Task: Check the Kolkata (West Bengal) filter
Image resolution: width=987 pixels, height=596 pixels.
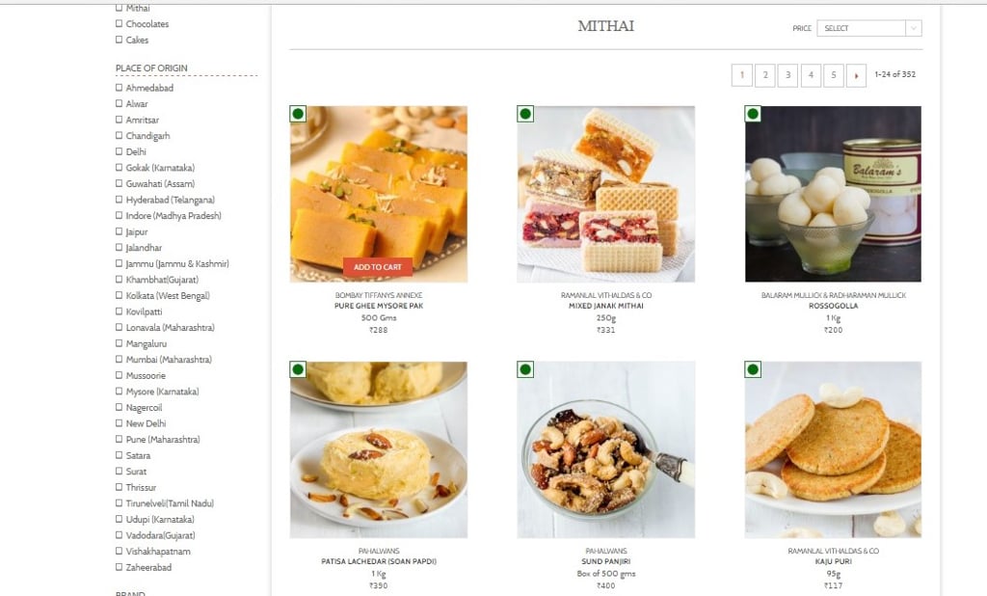Action: [x=119, y=295]
